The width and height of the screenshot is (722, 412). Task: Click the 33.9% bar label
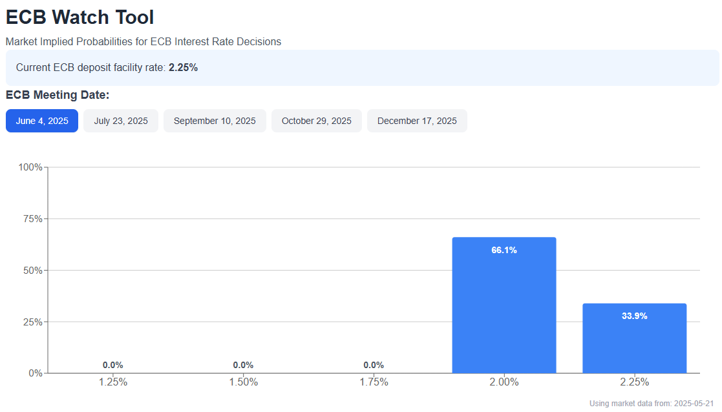pyautogui.click(x=635, y=316)
